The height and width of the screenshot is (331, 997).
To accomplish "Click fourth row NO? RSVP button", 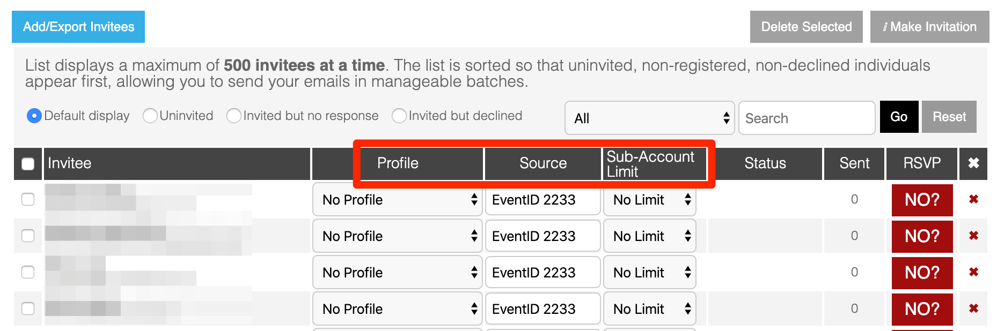I will tap(922, 309).
